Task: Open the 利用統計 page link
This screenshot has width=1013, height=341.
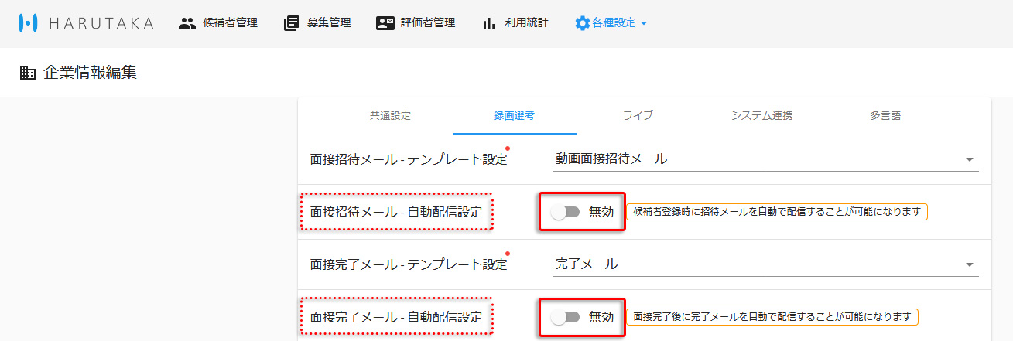Action: point(525,23)
